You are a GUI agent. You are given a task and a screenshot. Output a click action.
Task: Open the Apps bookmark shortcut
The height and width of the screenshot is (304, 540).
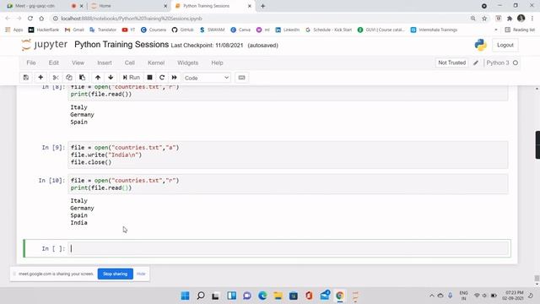14,30
